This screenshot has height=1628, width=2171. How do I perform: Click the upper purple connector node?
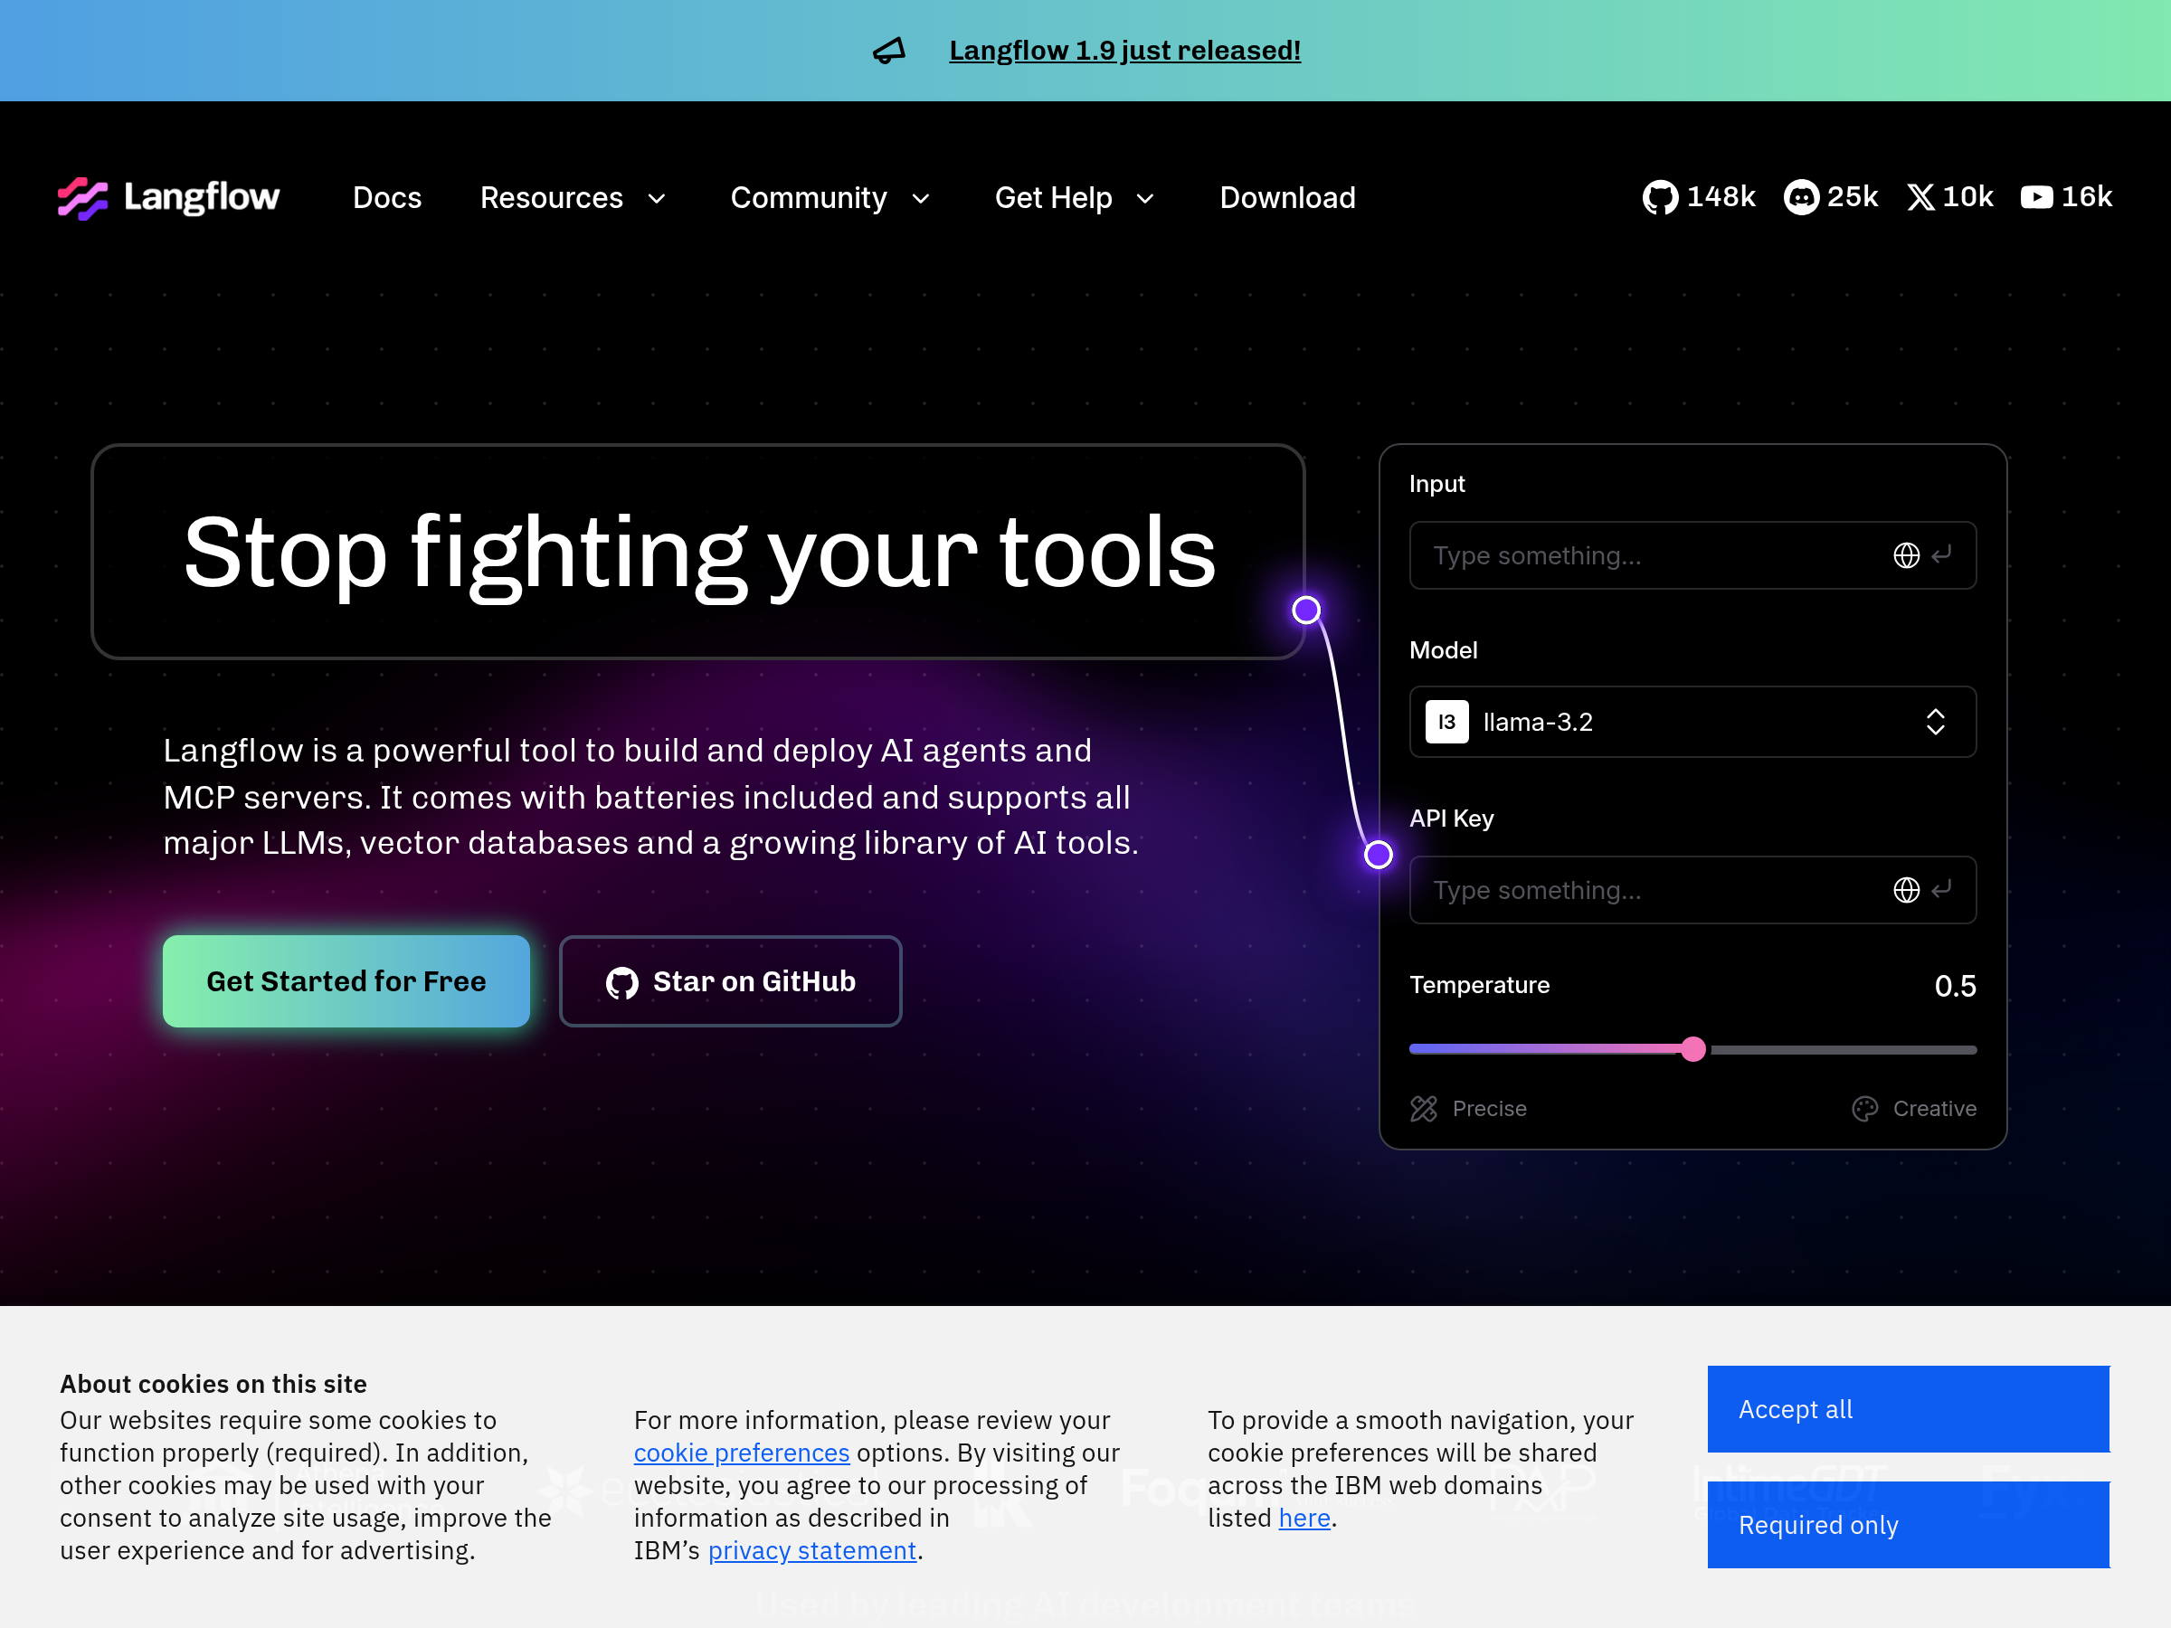[x=1306, y=610]
